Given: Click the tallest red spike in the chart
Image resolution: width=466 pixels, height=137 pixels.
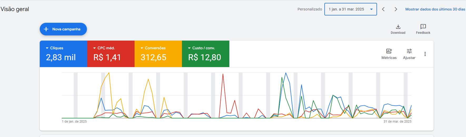Looking at the screenshot, I should pos(223,74).
